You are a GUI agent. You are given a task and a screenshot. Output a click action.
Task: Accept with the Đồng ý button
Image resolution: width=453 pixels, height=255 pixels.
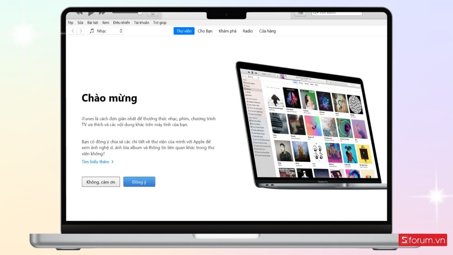click(139, 182)
